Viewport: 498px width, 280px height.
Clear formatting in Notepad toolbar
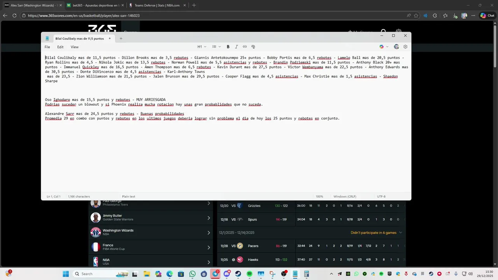[x=253, y=47]
